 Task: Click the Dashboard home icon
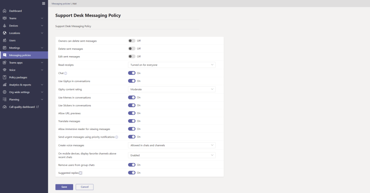[x=4, y=11]
